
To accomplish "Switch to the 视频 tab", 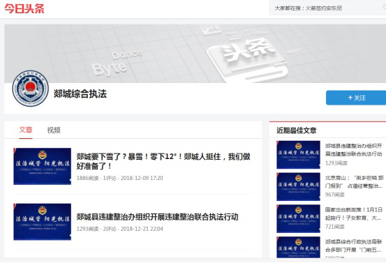I will coord(54,130).
